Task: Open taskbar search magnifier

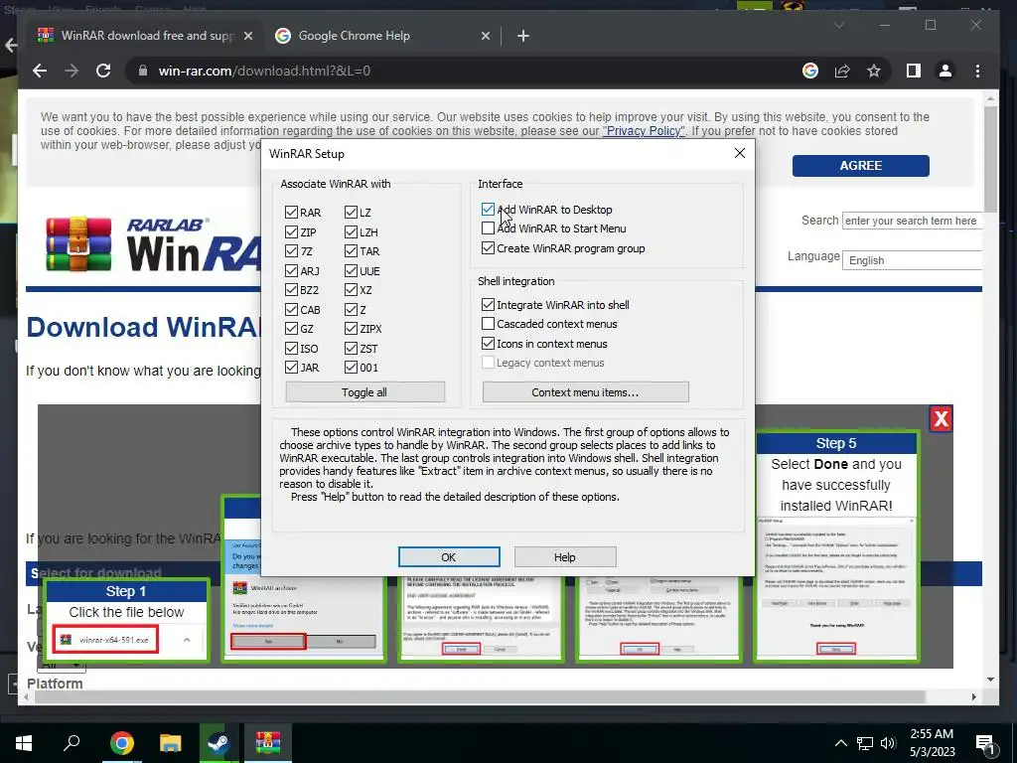Action: click(x=72, y=742)
